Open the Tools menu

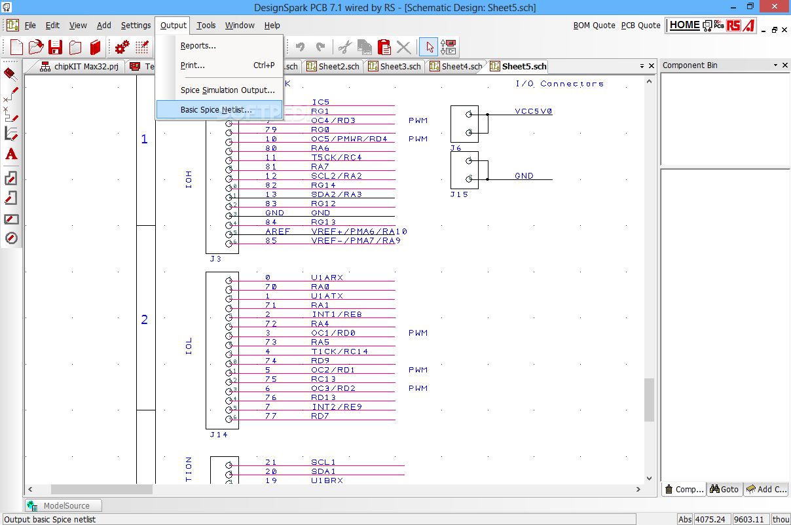point(206,26)
